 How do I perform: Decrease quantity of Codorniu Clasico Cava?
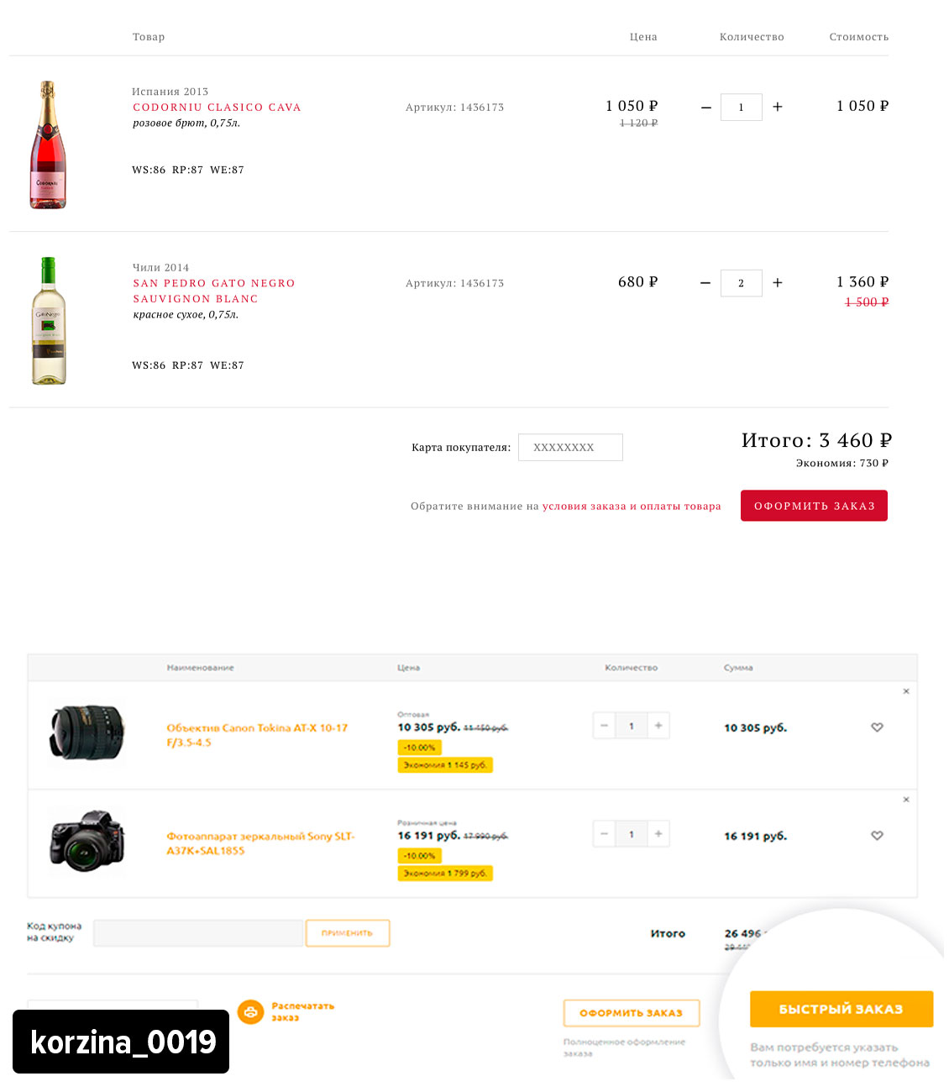click(705, 108)
